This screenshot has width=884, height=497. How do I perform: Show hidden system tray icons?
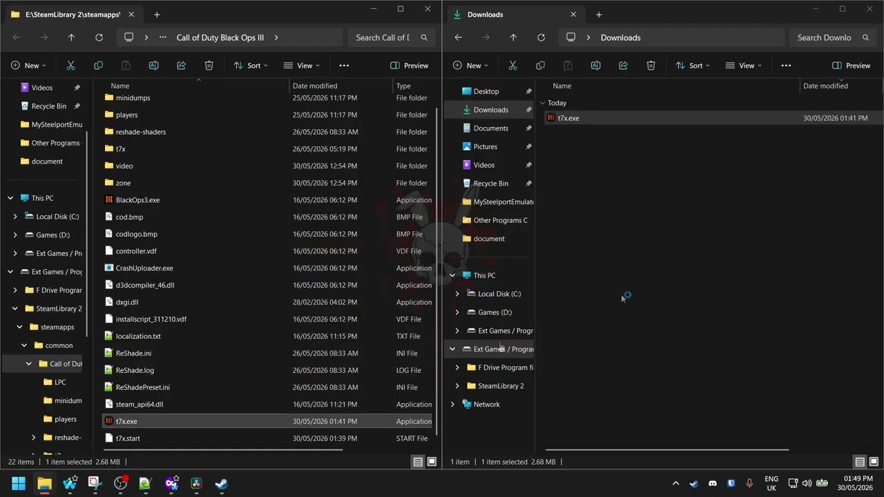pos(675,483)
